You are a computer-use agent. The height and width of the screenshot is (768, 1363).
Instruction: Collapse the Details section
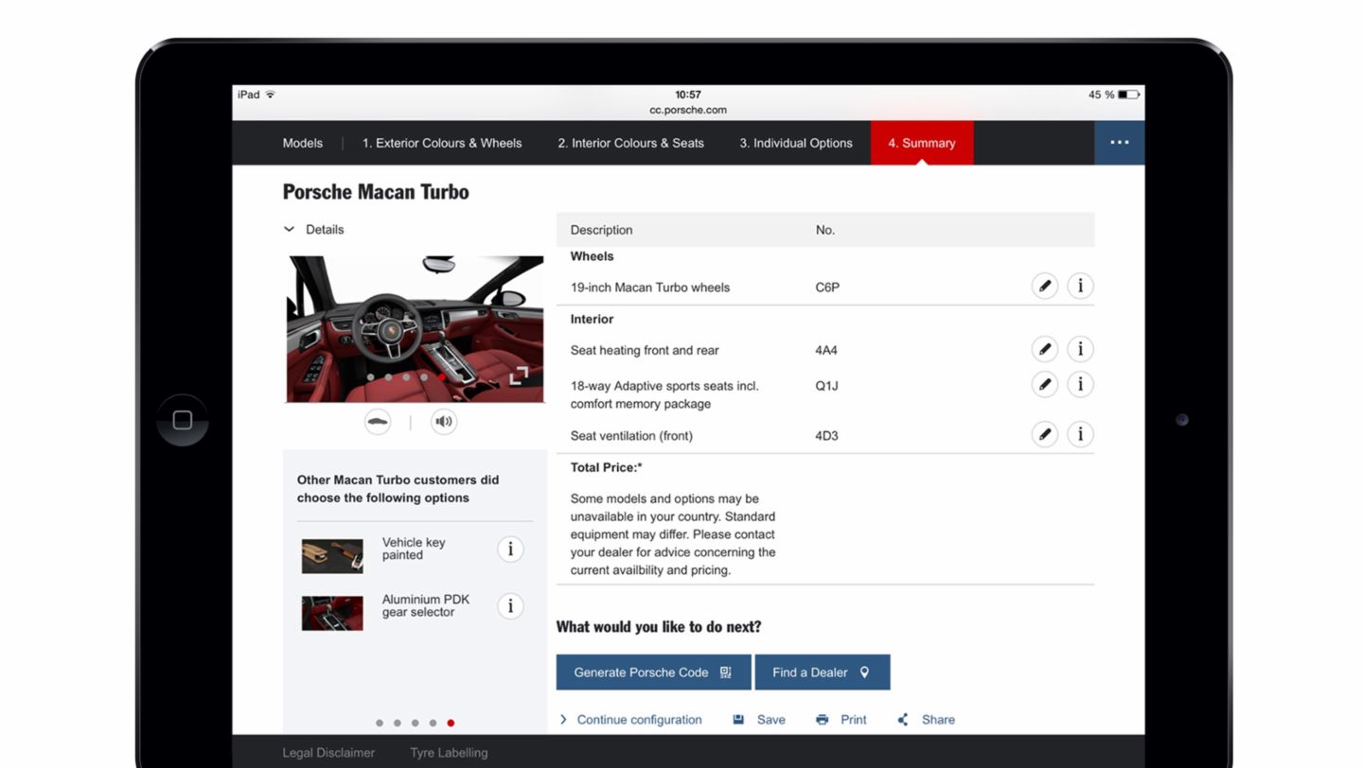click(290, 229)
